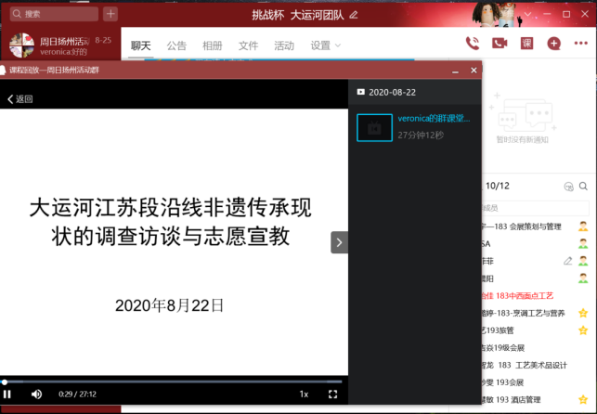Mute the video volume speaker icon
597x414 pixels.
36,394
